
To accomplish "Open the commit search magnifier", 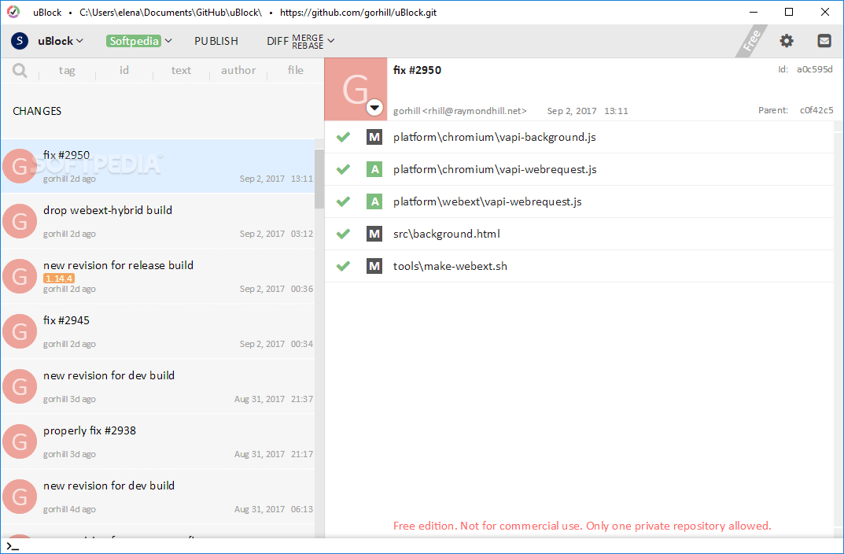I will 20,70.
